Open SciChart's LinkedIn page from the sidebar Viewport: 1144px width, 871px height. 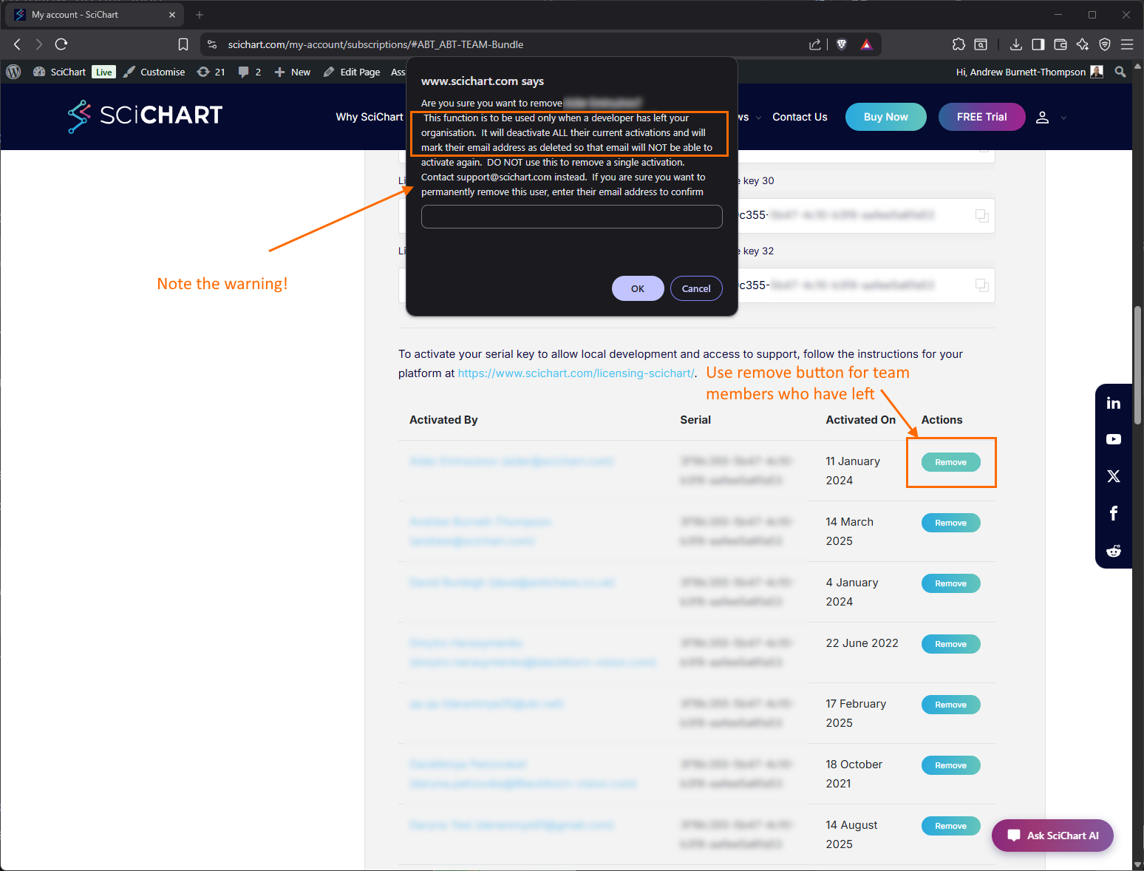[x=1114, y=402]
